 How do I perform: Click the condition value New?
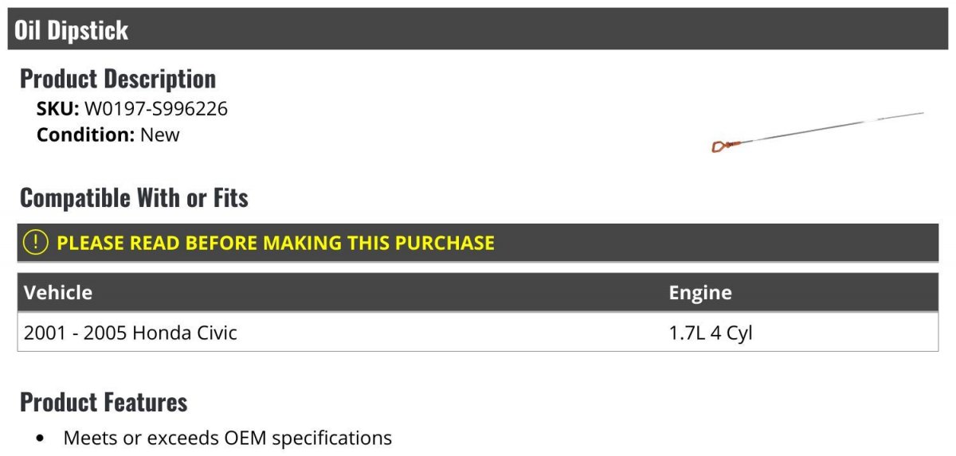click(160, 134)
